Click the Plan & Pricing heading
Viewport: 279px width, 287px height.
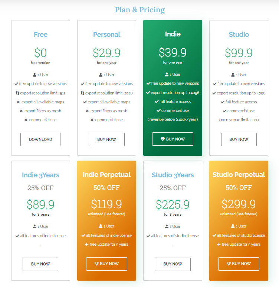(139, 10)
